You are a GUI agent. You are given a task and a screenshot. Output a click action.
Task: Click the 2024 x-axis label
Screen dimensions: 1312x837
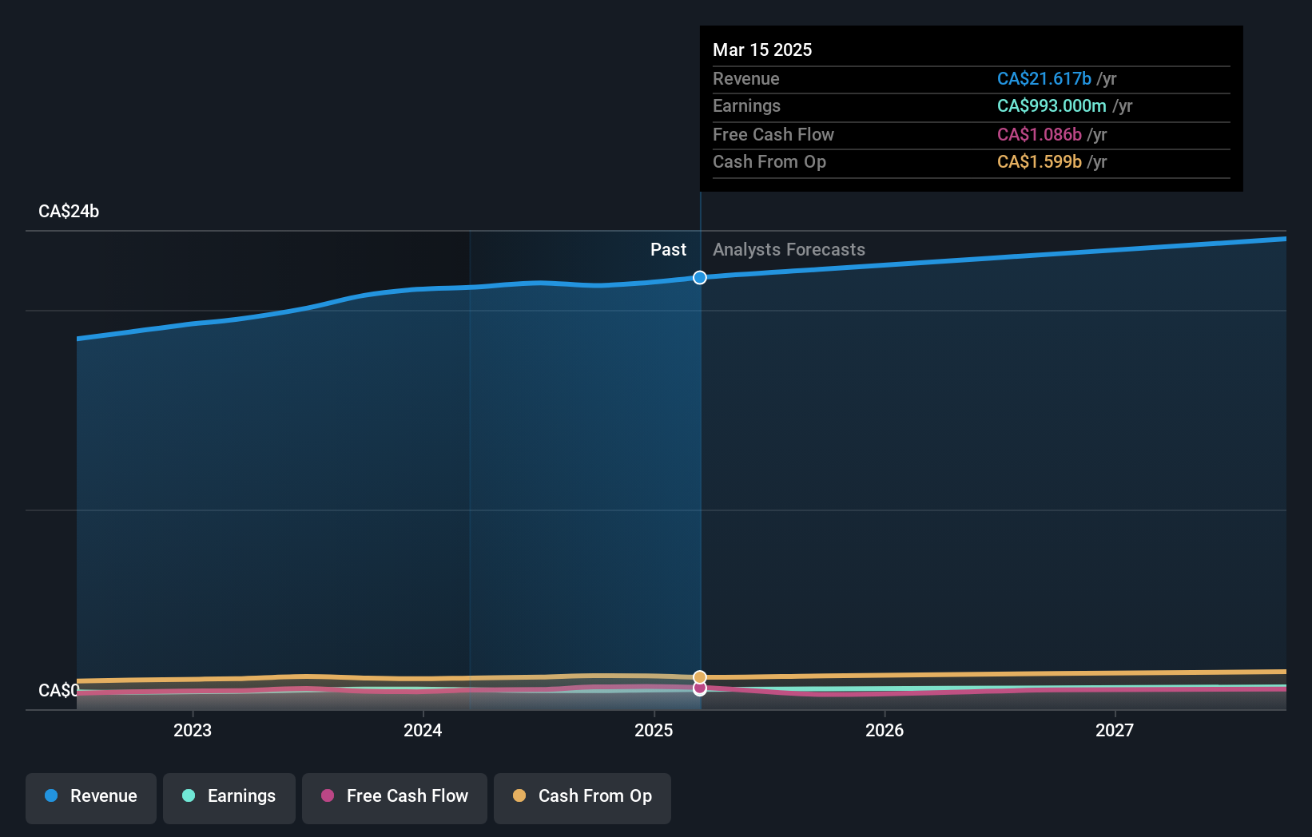click(x=423, y=730)
